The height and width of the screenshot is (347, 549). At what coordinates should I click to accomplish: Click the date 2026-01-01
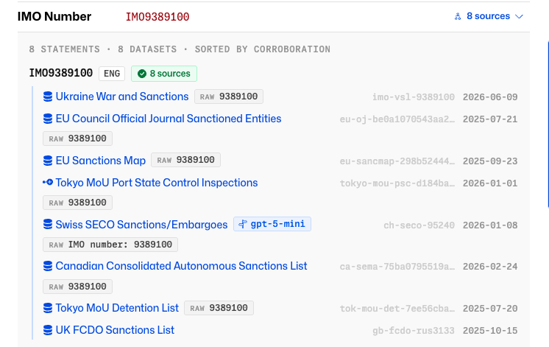pos(490,183)
